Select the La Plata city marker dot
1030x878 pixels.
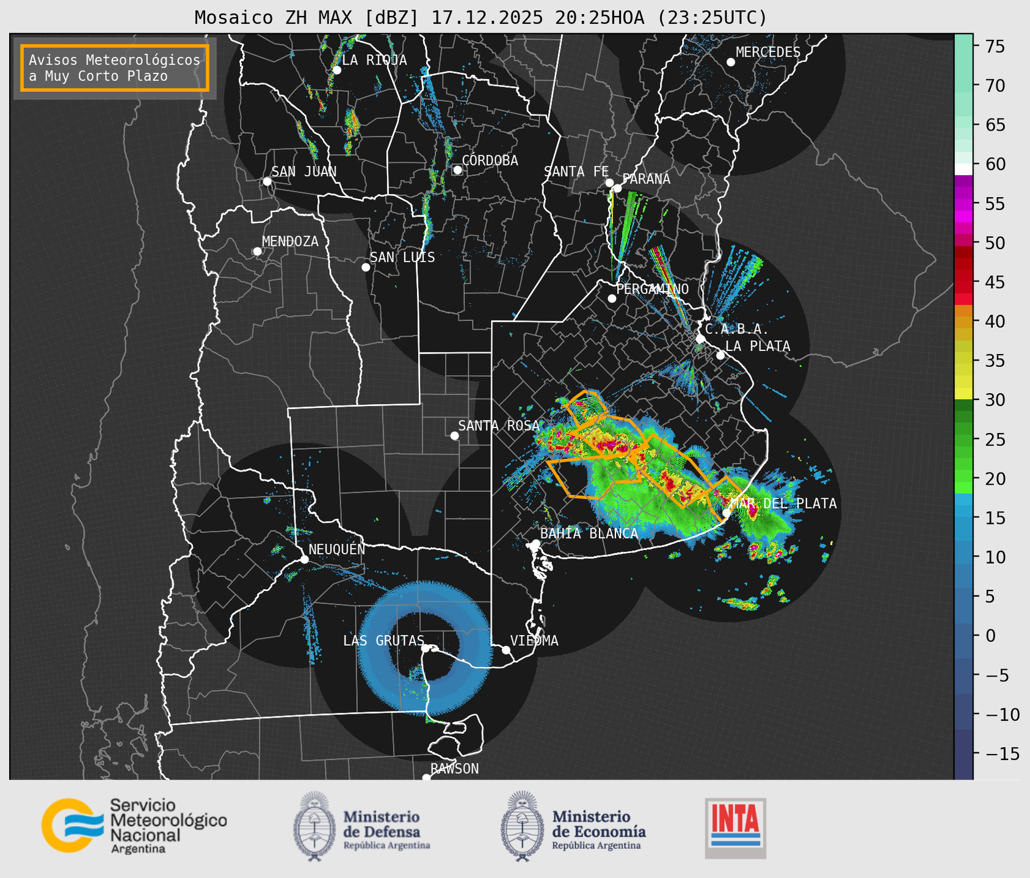(720, 355)
